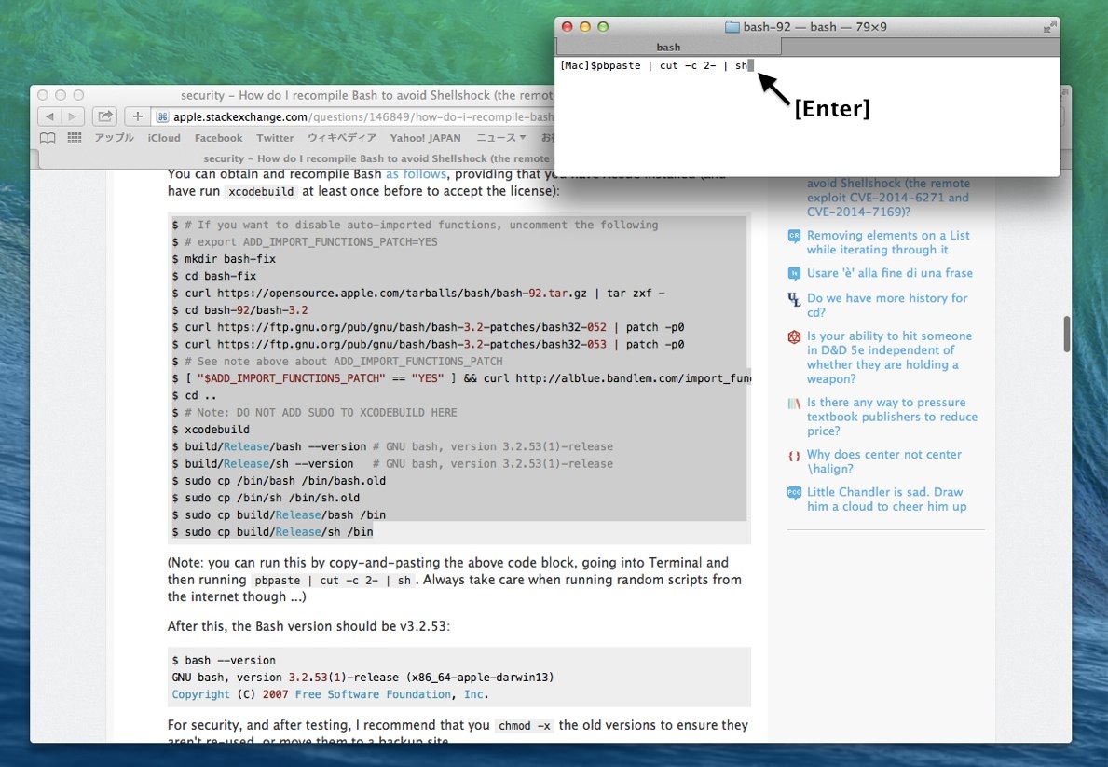Click the address bar site favicon

(x=163, y=116)
